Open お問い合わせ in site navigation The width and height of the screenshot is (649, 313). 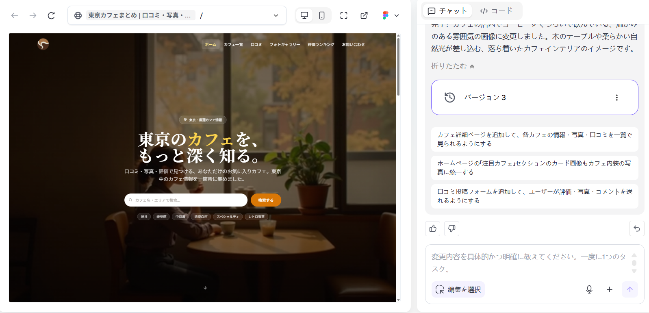tap(353, 45)
